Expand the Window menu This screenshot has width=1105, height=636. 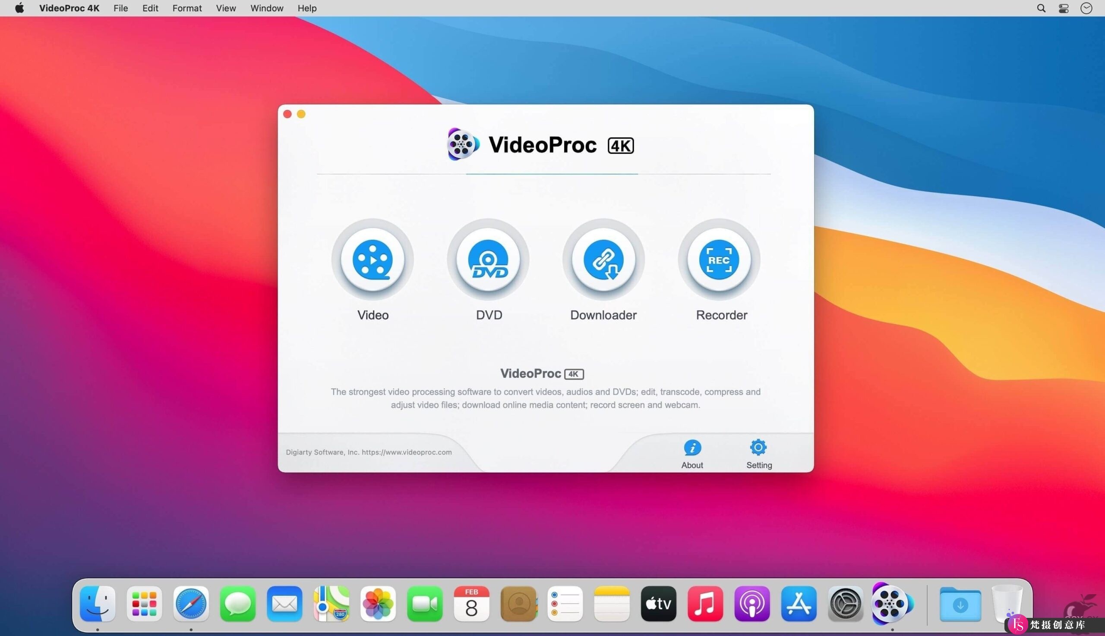click(x=265, y=8)
